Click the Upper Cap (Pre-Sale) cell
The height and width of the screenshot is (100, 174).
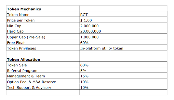coord(43,36)
